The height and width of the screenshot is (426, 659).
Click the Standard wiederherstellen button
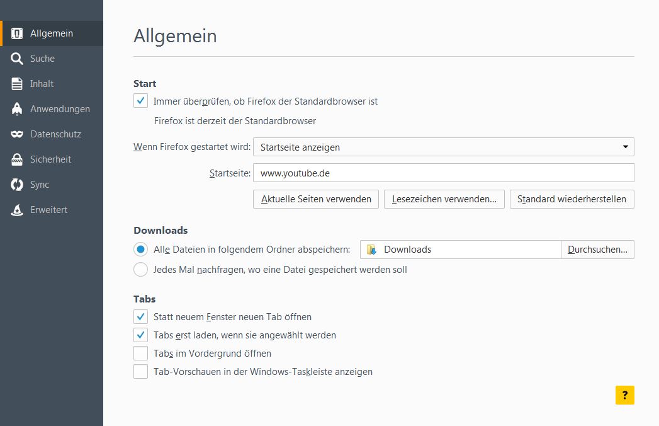[x=572, y=199]
